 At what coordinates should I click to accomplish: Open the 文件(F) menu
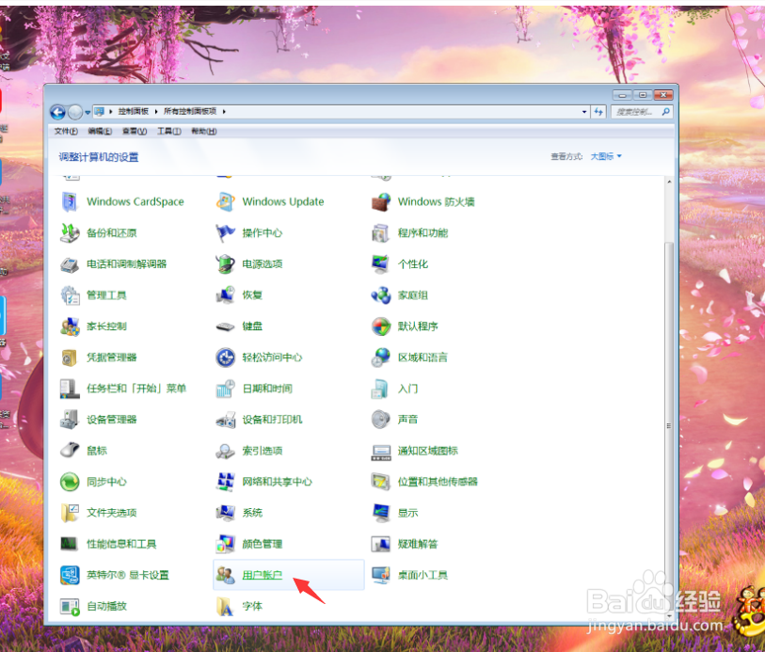coord(66,131)
